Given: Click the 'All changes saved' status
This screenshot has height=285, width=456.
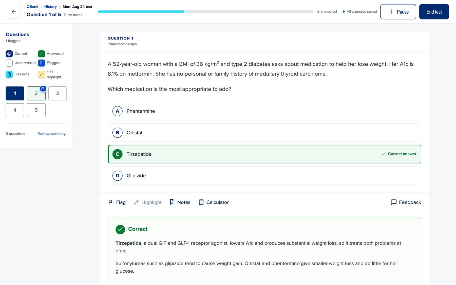Looking at the screenshot, I should 360,12.
